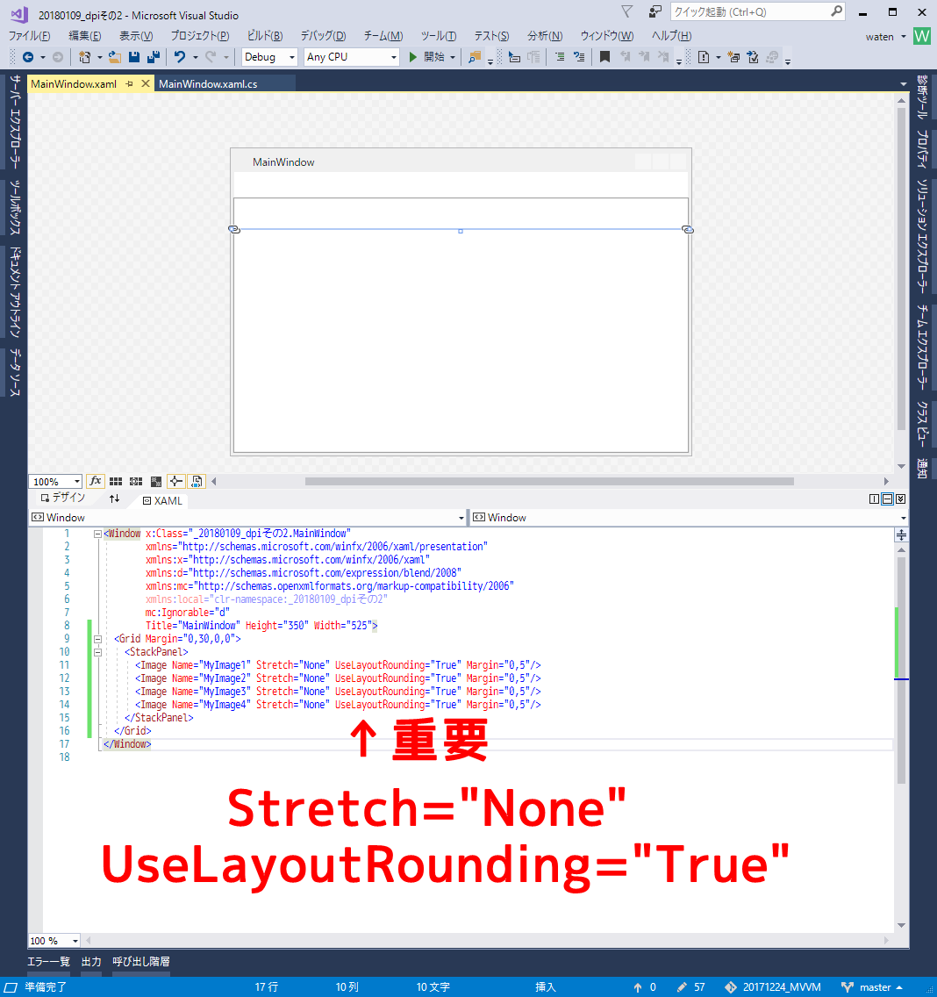Toggle a bookmark with the bookmark icon
Image resolution: width=937 pixels, height=997 pixels.
click(x=604, y=57)
